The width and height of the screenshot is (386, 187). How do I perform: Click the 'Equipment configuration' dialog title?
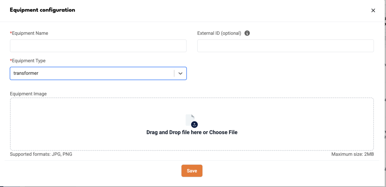42,10
